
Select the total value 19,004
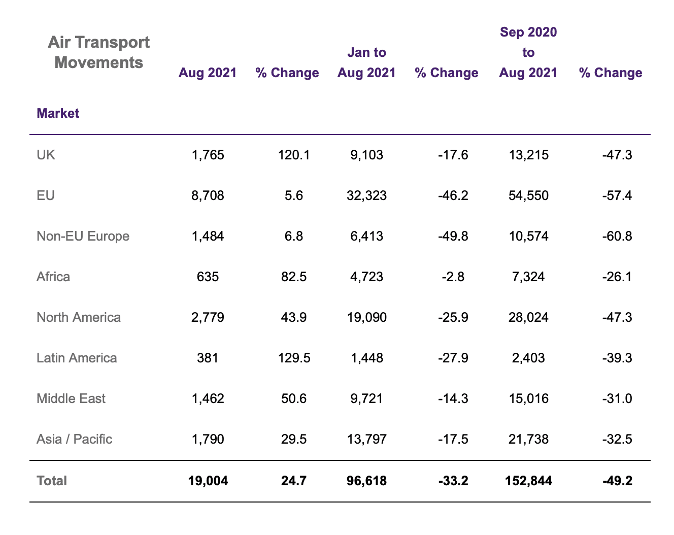(208, 481)
